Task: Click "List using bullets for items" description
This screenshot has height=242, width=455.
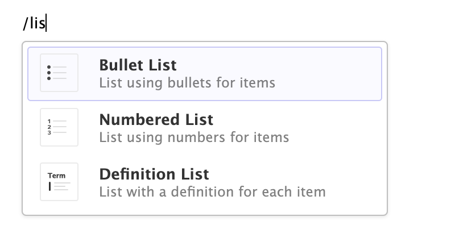Action: point(187,83)
